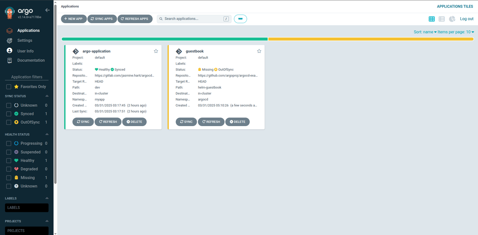Image resolution: width=478 pixels, height=235 pixels.
Task: Check the Missing health filter
Action: tap(9, 178)
